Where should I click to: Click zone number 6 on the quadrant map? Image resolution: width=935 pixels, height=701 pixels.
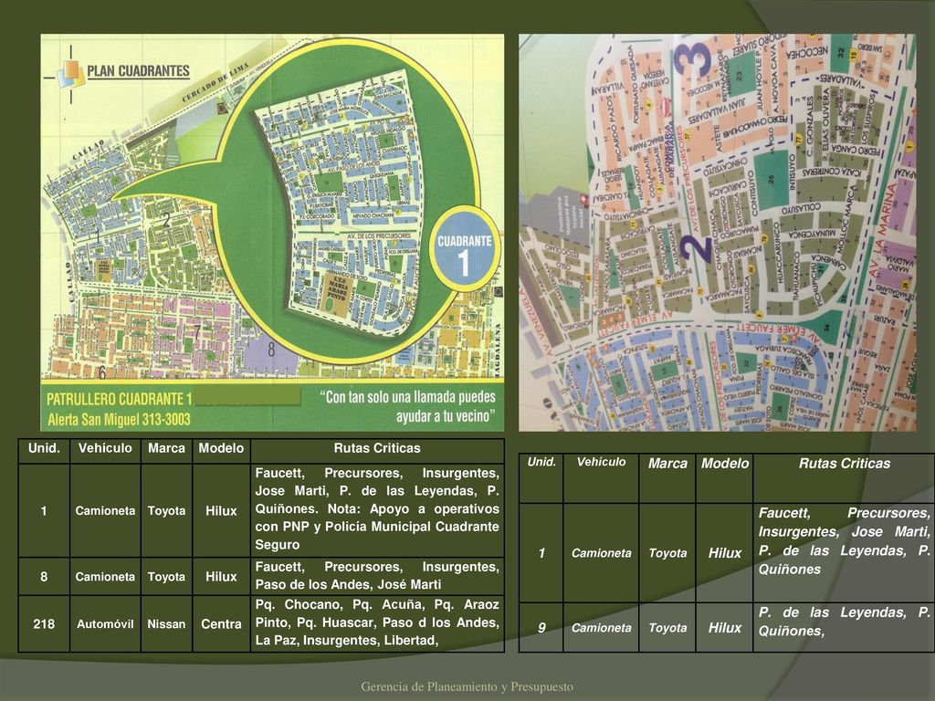click(102, 372)
